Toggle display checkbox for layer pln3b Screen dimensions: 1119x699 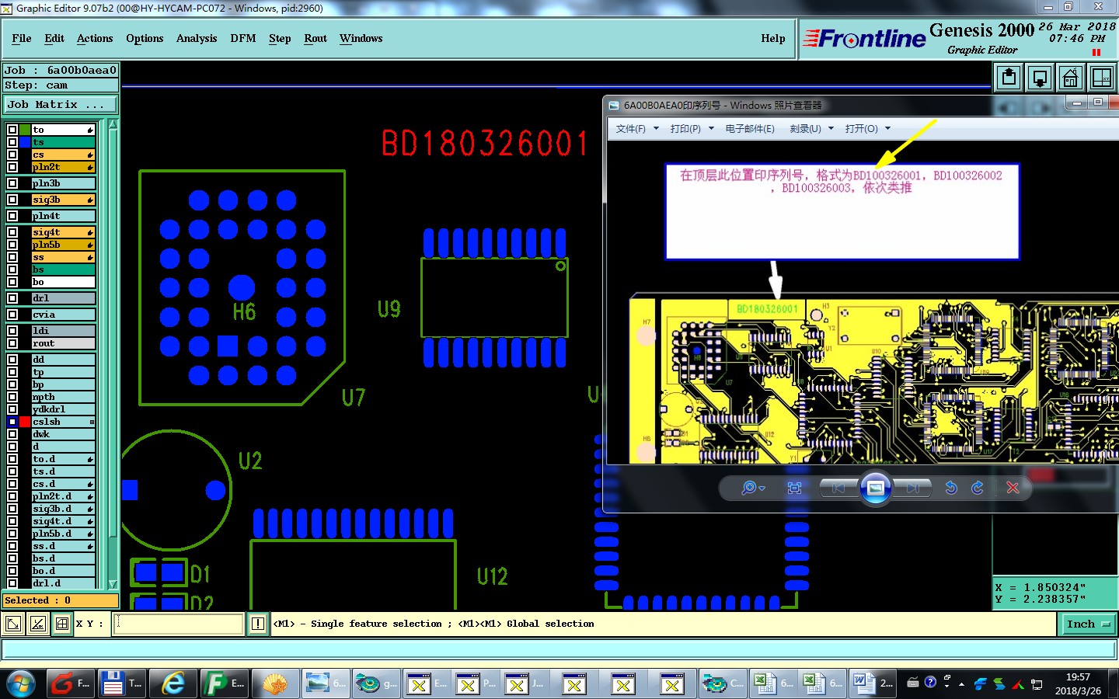(12, 183)
